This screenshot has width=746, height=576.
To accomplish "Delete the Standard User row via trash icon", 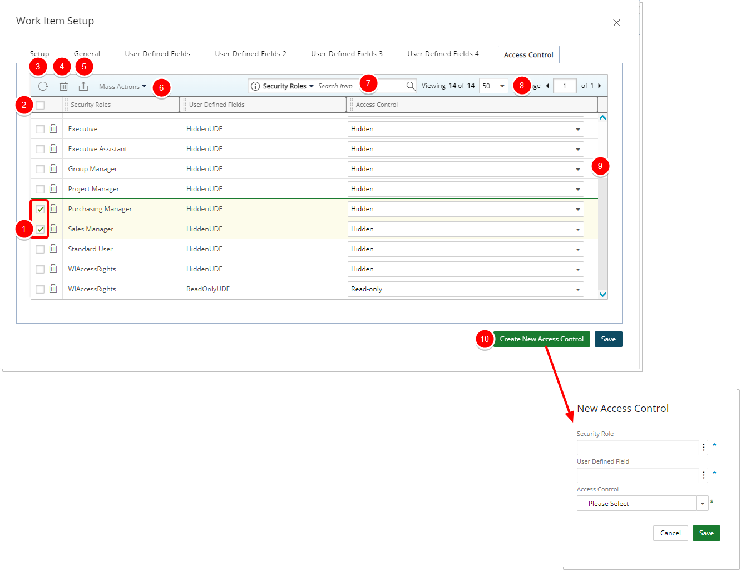I will [53, 249].
